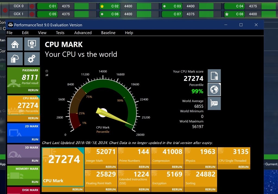Click the C 01 core usage bar
Viewport: 278px width, 194px height.
pyautogui.click(x=85, y=6)
